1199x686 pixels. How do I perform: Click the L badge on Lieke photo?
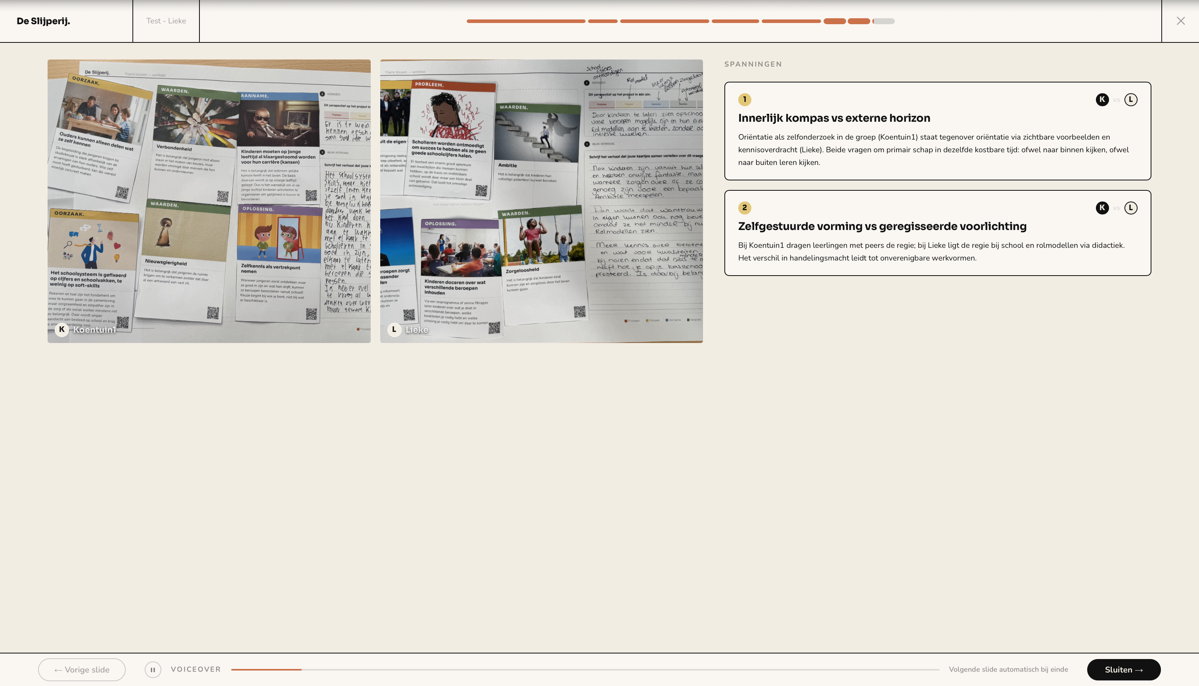click(x=395, y=330)
